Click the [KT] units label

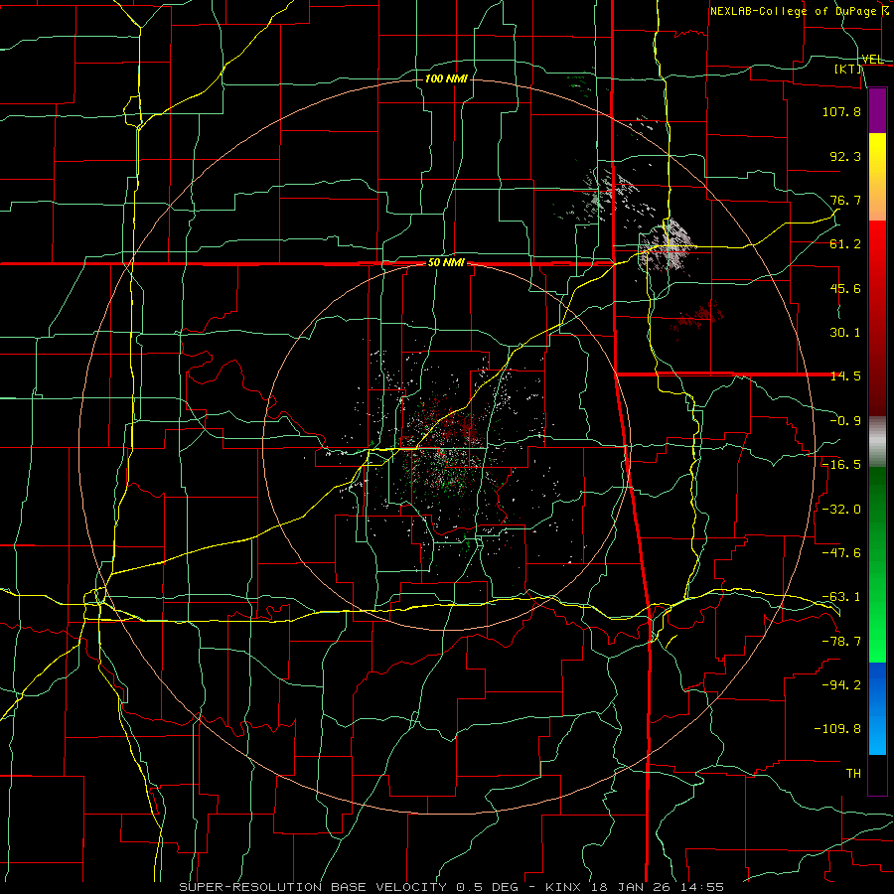(x=848, y=69)
